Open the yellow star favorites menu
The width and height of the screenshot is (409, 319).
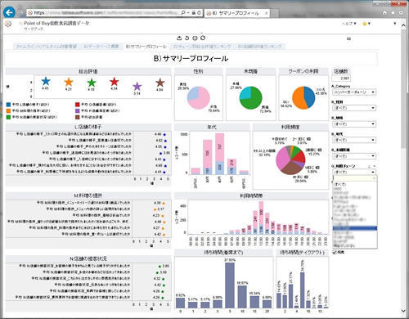coord(366,24)
